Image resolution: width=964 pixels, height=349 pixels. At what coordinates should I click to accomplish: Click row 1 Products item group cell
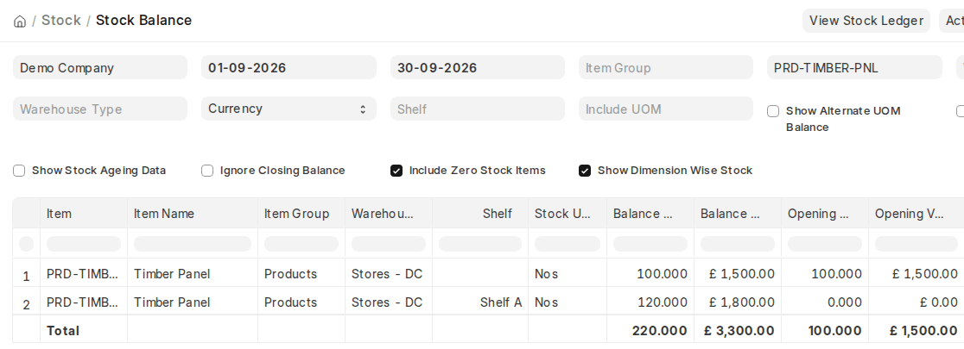coord(301,273)
